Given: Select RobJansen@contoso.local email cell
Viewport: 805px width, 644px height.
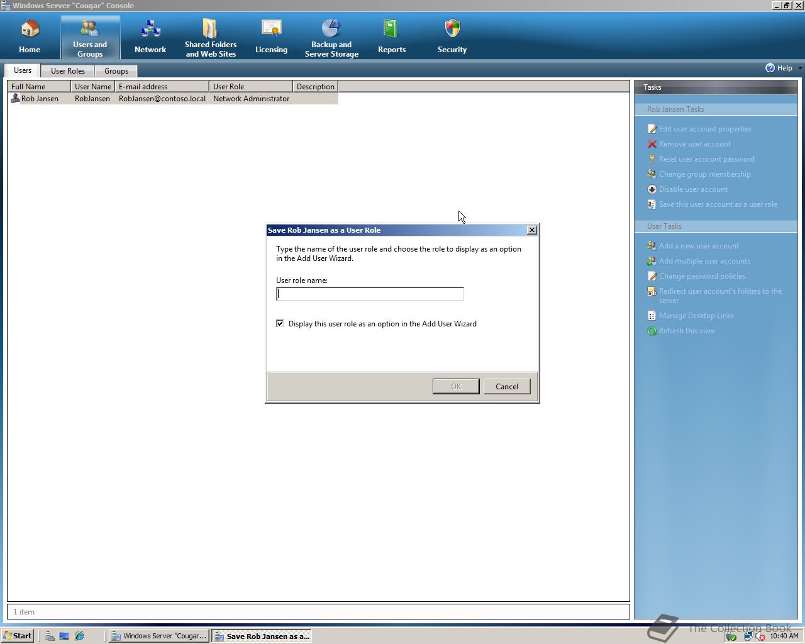Looking at the screenshot, I should pos(162,99).
